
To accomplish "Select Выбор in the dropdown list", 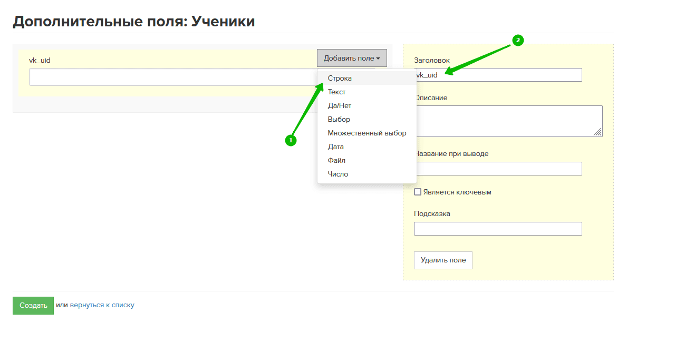I will click(x=339, y=119).
